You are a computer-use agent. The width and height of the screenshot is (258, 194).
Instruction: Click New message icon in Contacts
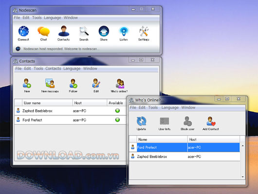tap(50, 83)
